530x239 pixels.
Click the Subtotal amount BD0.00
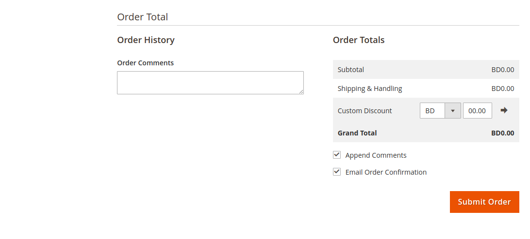503,70
